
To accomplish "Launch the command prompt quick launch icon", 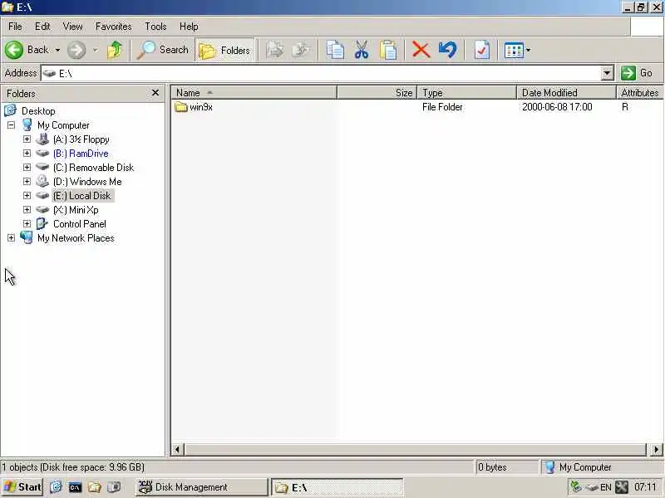I will tap(75, 487).
